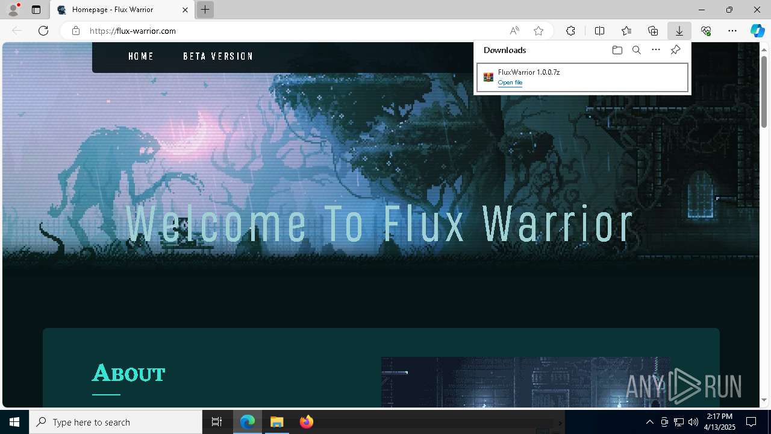Select the FluxWarrior 1.0.0.7z download entry

point(582,77)
